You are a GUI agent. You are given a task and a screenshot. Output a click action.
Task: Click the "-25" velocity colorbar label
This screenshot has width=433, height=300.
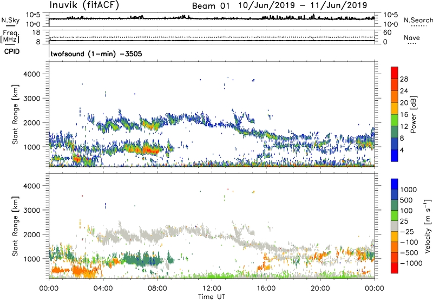pos(406,232)
